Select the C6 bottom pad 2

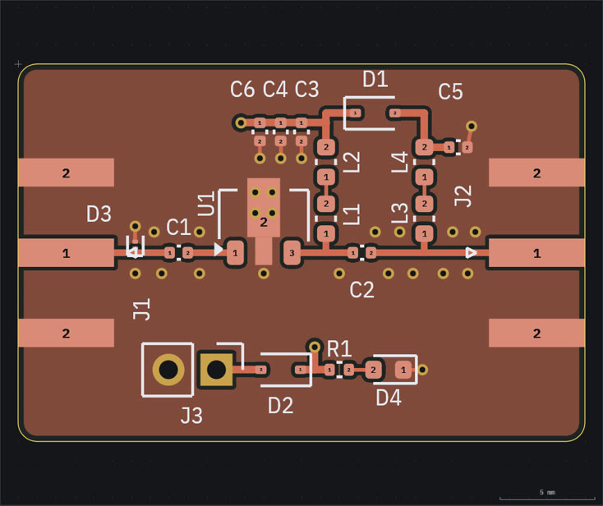click(x=260, y=141)
